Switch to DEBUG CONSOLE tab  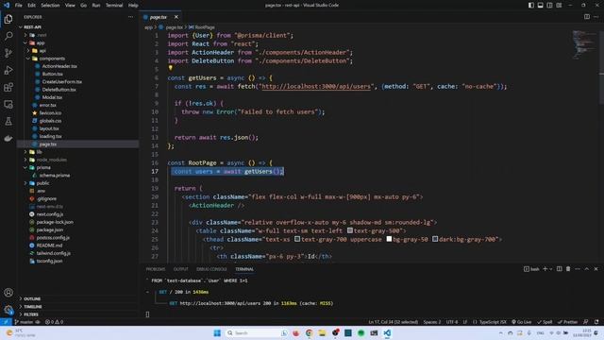point(211,269)
